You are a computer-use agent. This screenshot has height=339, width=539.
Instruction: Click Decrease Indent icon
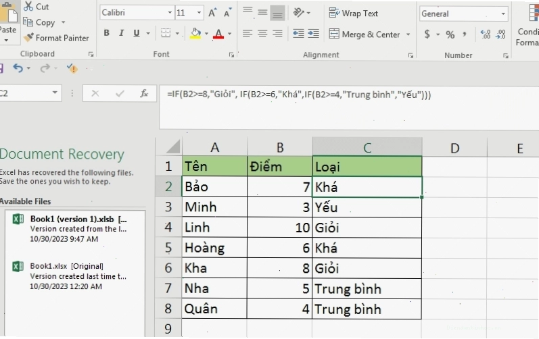pyautogui.click(x=298, y=33)
